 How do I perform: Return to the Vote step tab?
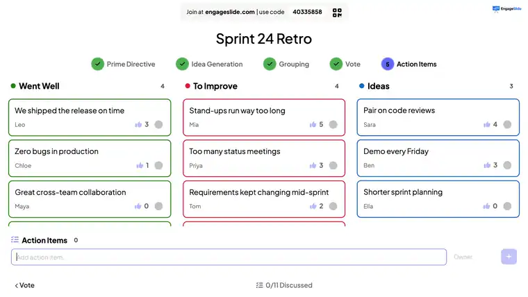click(x=345, y=64)
